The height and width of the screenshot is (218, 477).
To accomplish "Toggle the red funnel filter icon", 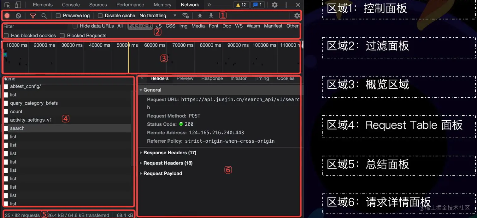I will click(33, 15).
